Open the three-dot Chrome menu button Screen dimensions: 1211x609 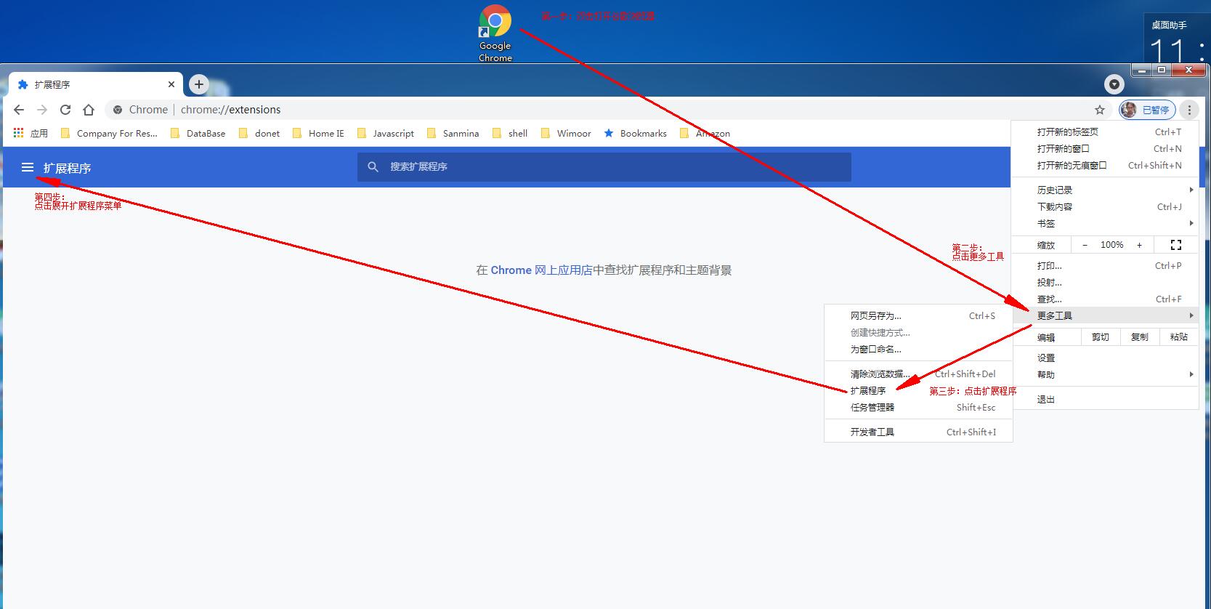1189,110
